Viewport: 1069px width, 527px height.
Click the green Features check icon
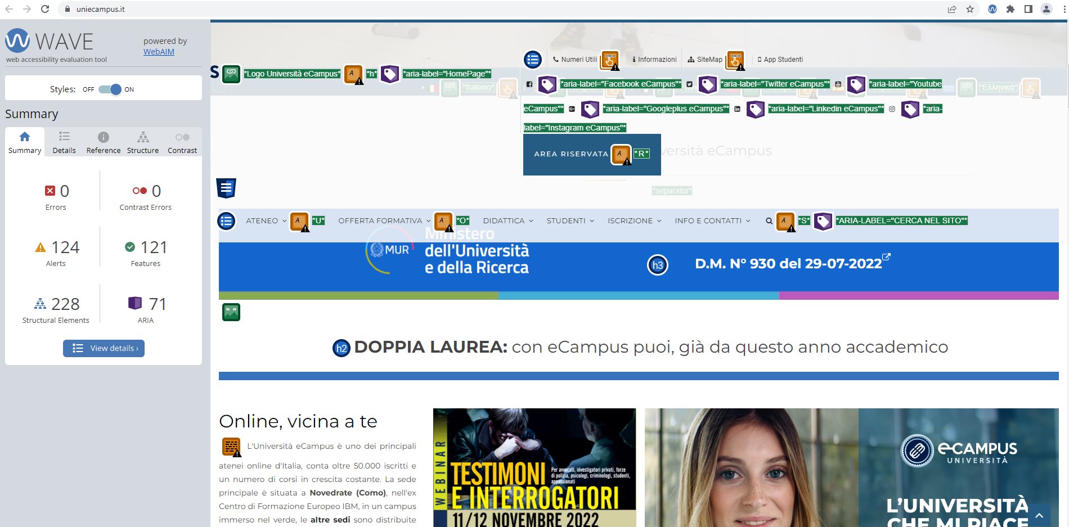click(130, 247)
